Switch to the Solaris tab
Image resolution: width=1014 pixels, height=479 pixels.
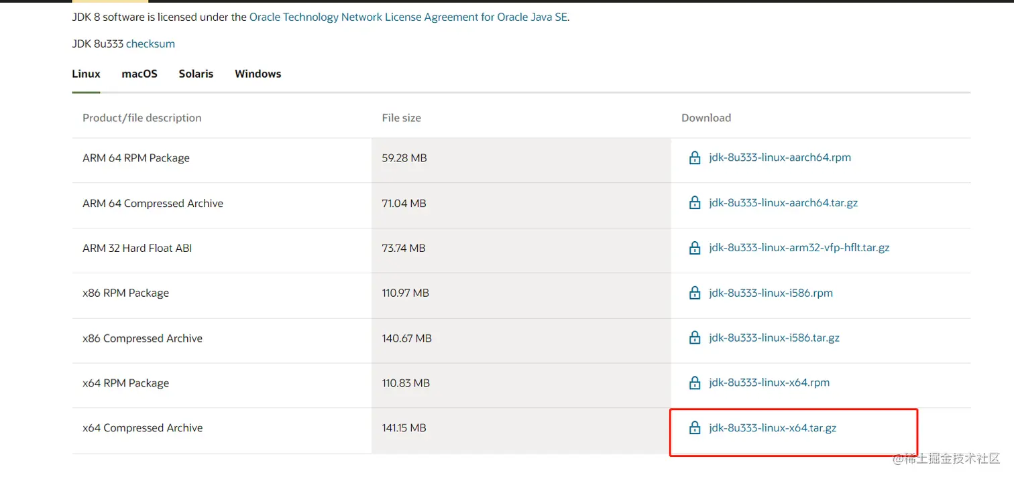(x=196, y=74)
